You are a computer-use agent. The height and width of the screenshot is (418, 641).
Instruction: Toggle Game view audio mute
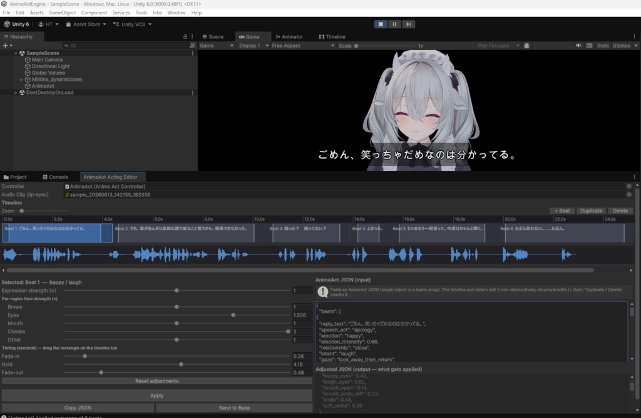(578, 46)
